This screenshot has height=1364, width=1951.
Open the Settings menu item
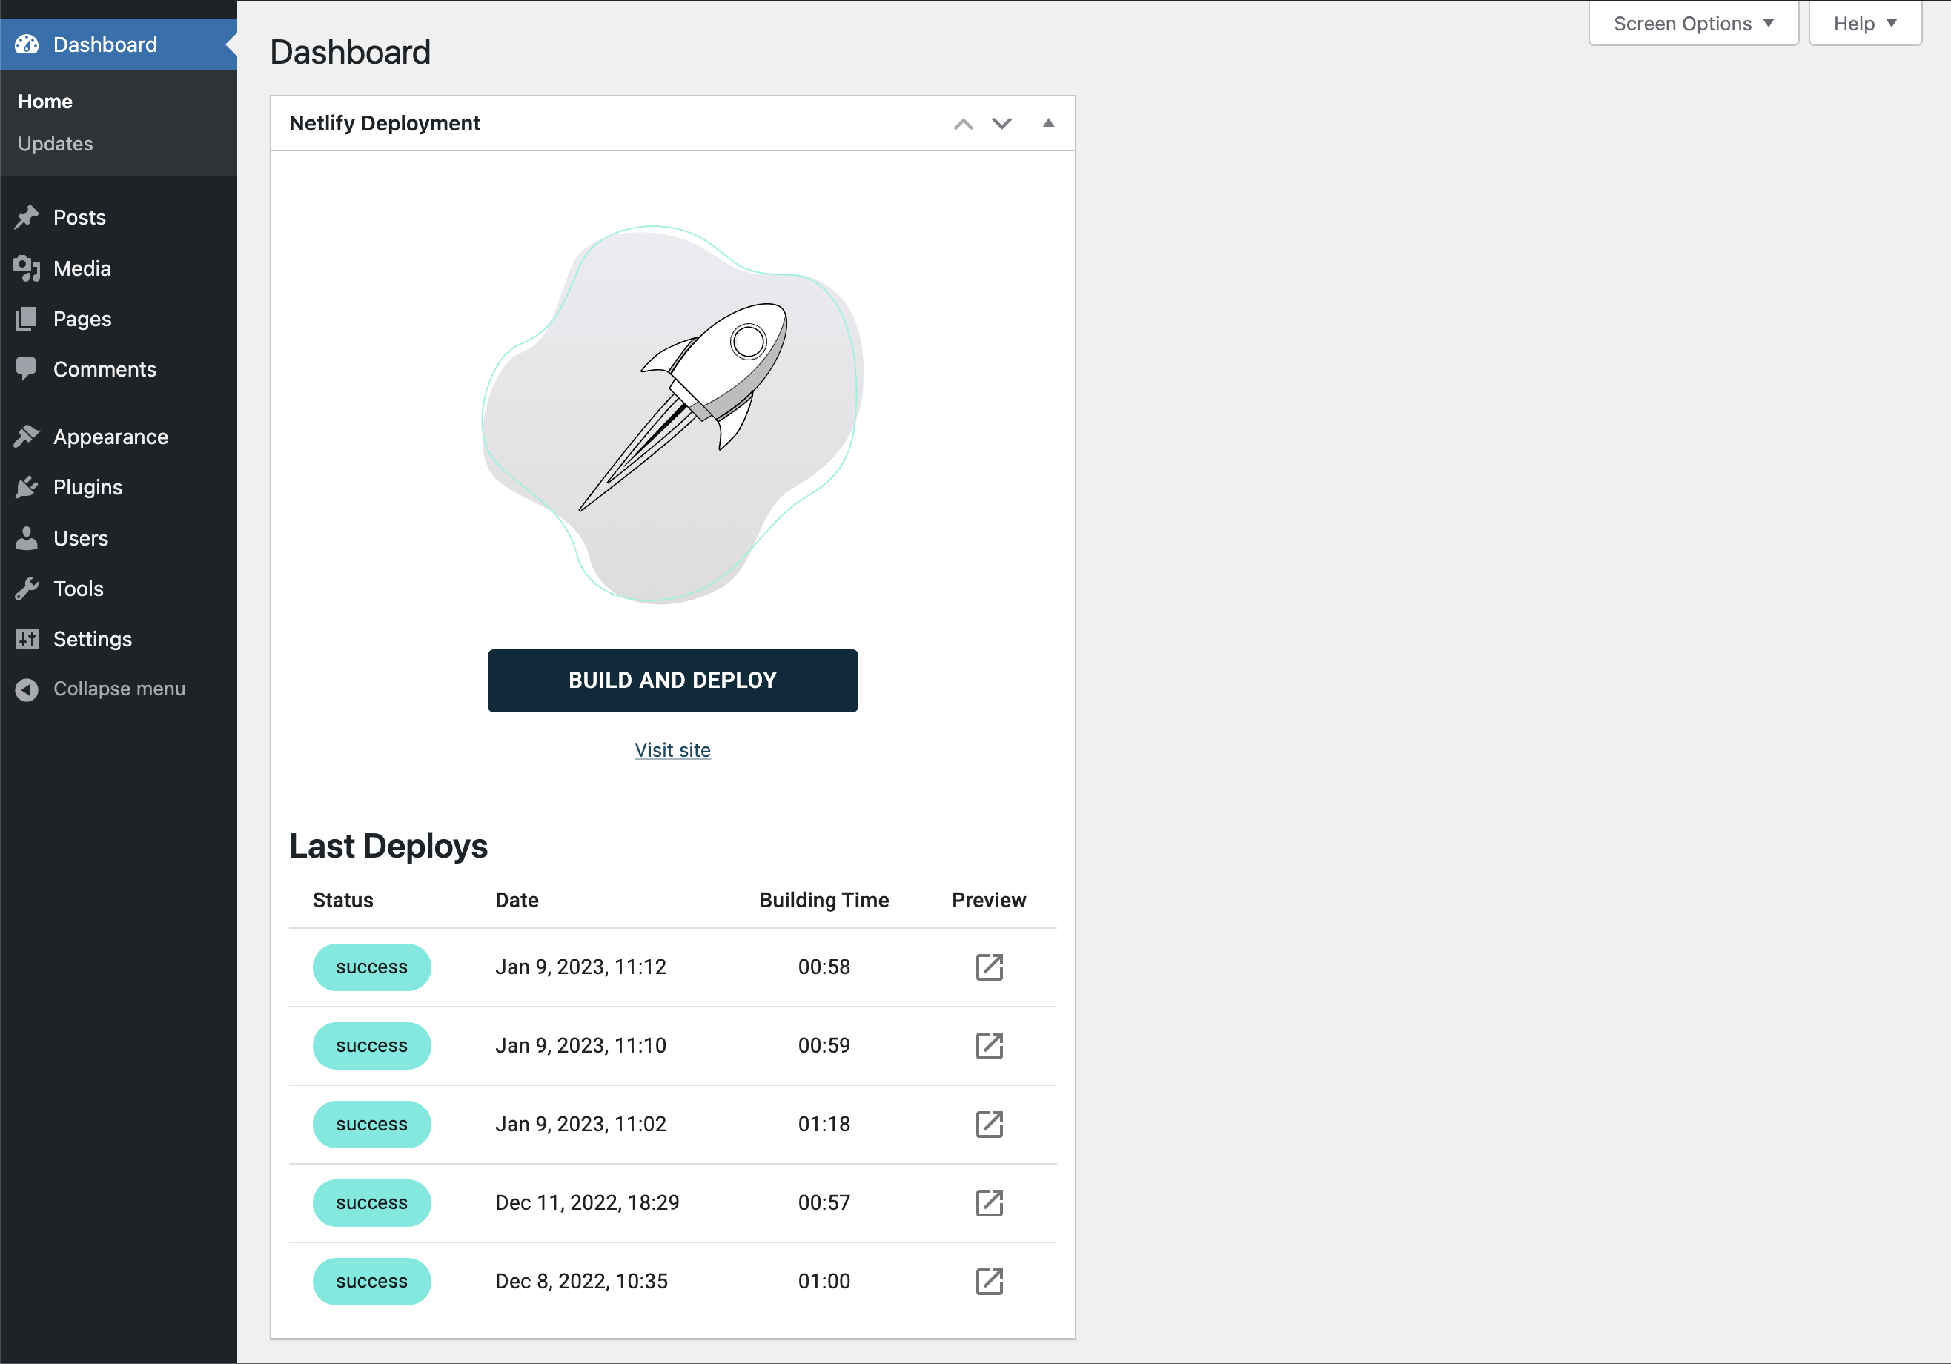[92, 639]
